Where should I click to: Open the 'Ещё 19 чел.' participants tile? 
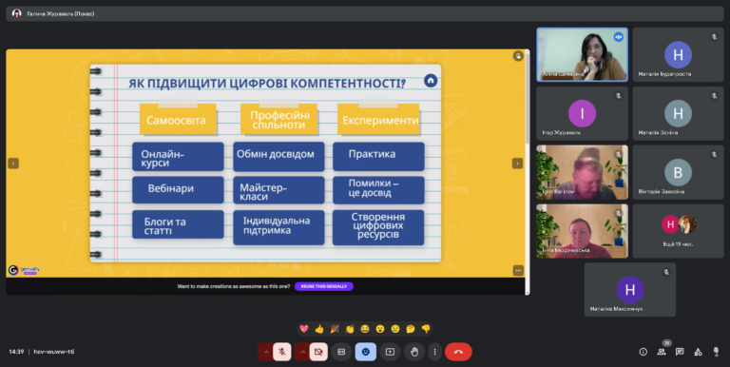[678, 231]
